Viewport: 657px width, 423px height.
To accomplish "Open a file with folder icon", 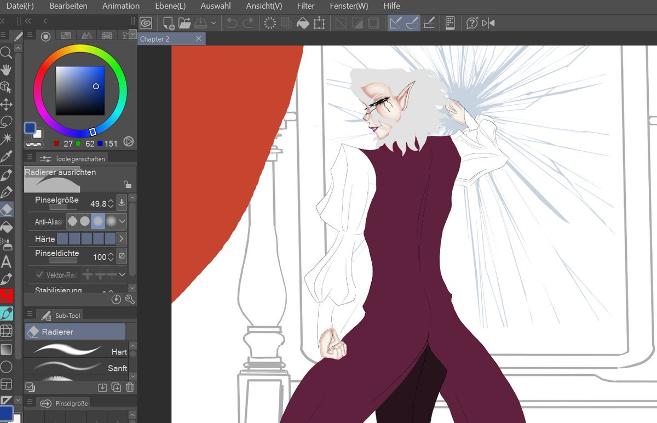I will [x=184, y=22].
